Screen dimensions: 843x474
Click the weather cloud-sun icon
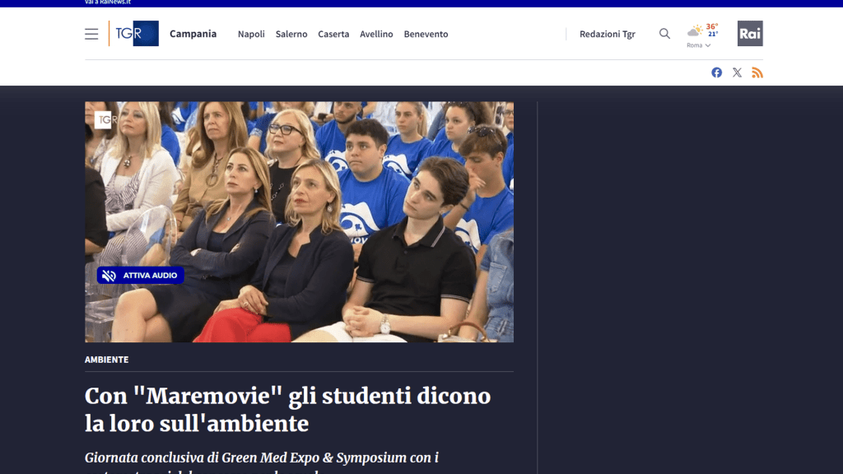pos(695,30)
